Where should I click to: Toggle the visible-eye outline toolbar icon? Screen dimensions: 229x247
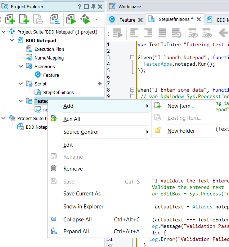point(207,33)
